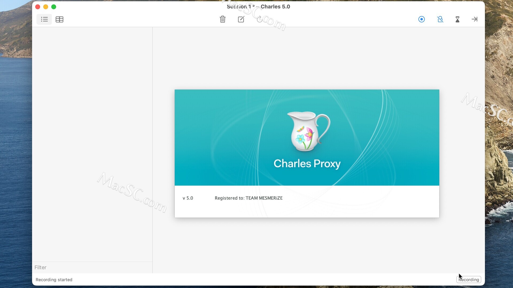The image size is (513, 288).
Task: Click the Repeat request icon
Action: coord(259,19)
